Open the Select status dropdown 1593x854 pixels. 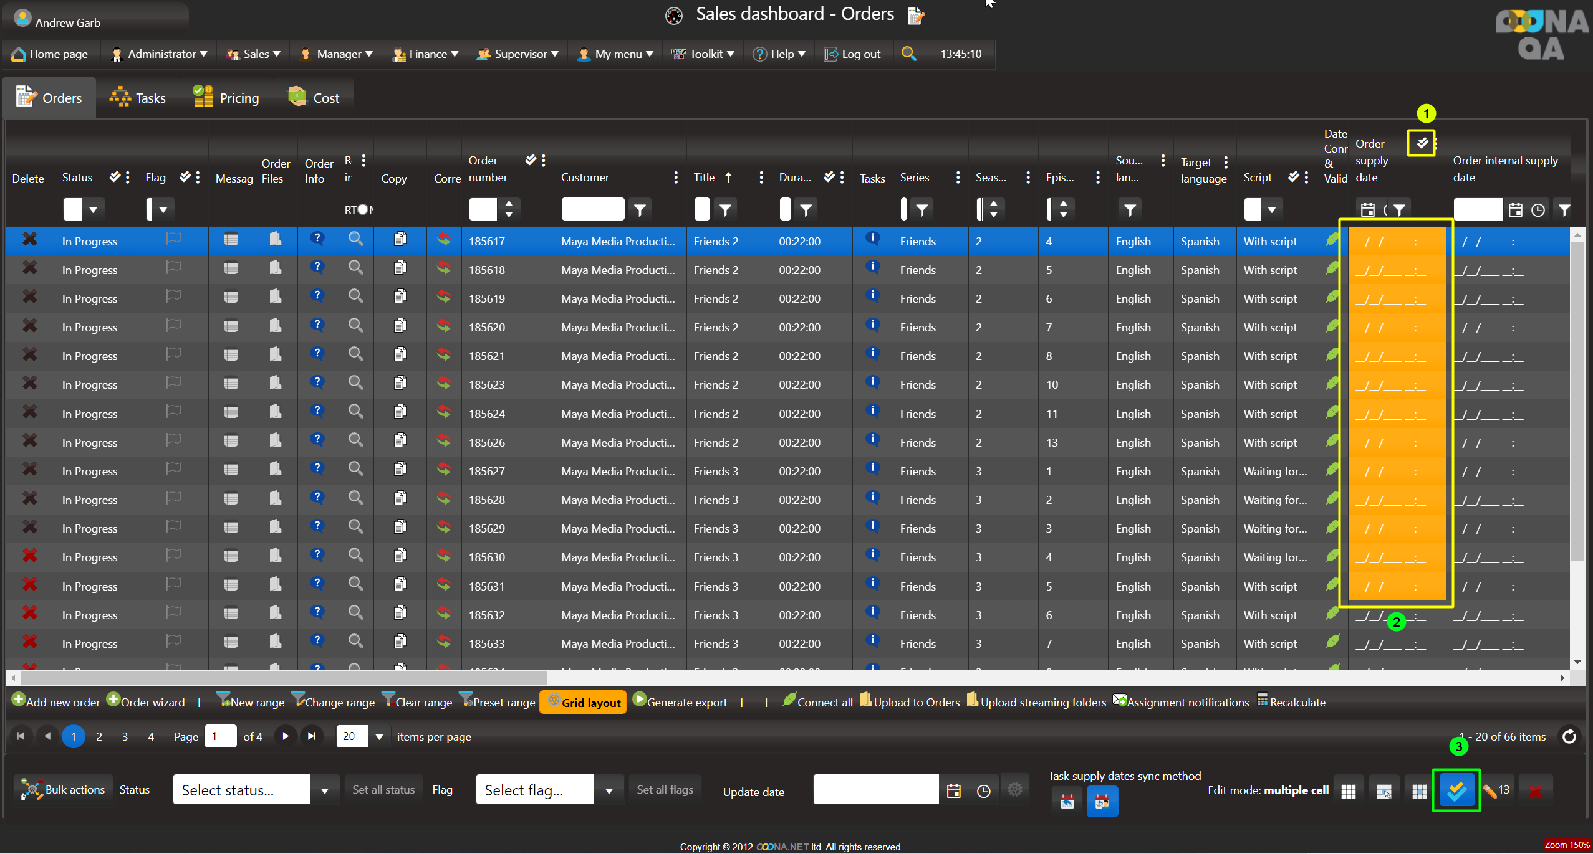pos(324,790)
